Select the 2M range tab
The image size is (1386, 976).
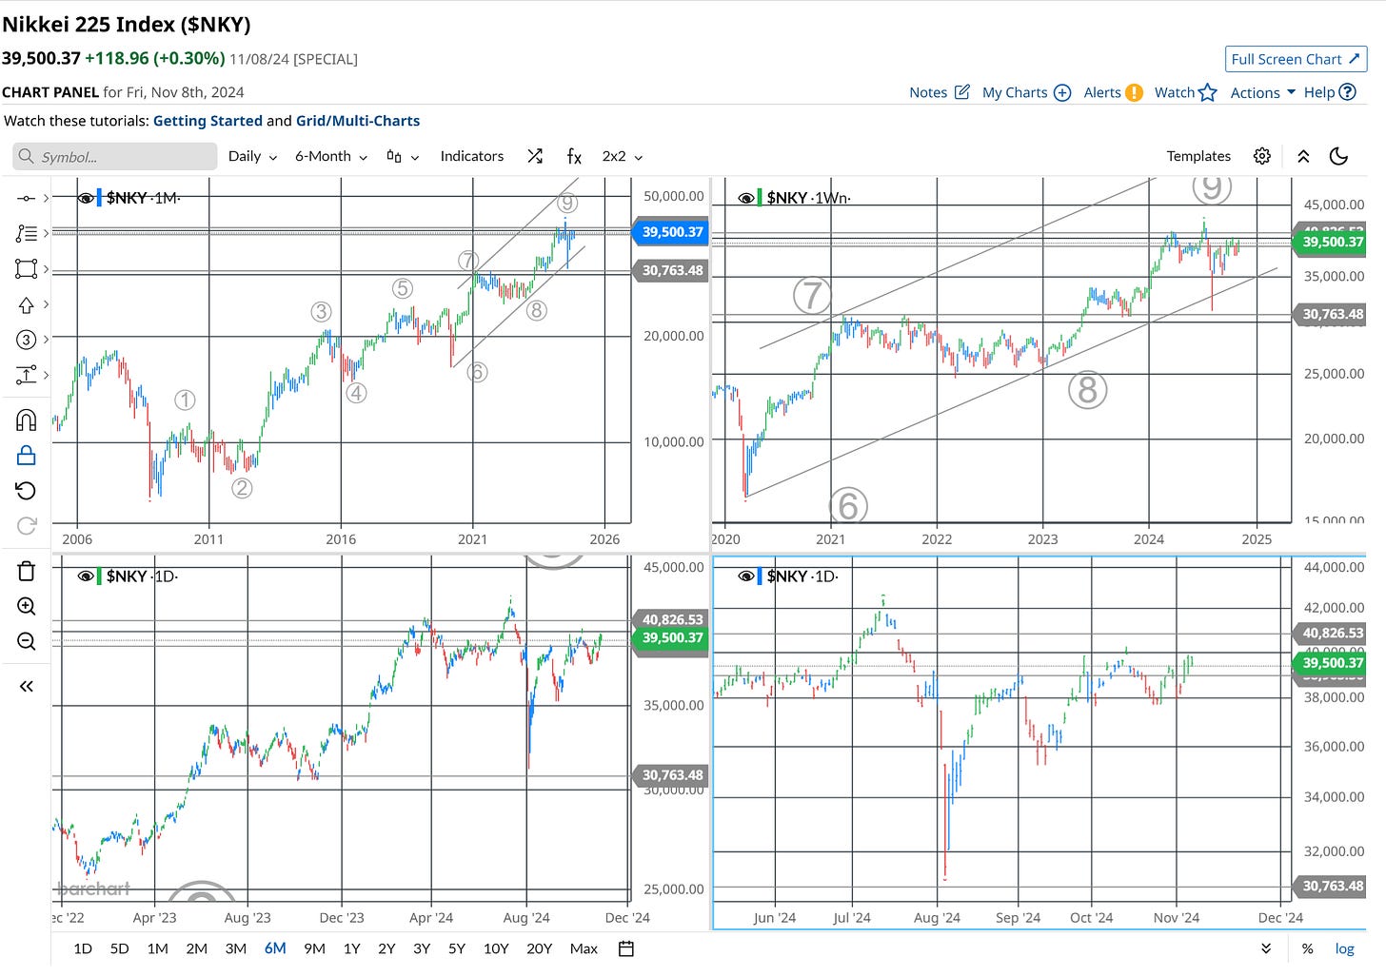tap(196, 948)
